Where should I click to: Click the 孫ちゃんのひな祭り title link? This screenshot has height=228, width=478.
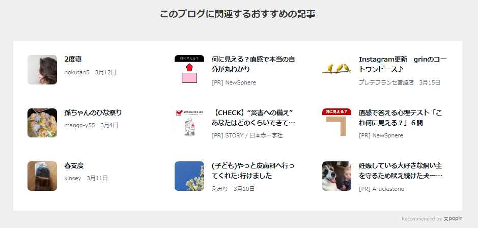coord(93,113)
